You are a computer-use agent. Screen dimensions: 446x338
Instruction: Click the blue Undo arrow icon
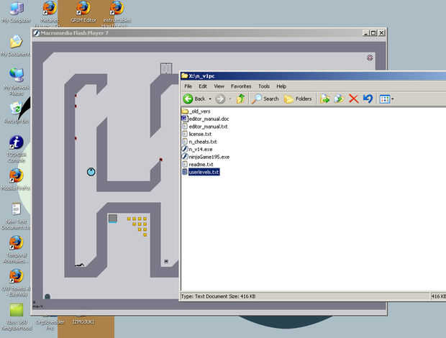[x=368, y=99]
